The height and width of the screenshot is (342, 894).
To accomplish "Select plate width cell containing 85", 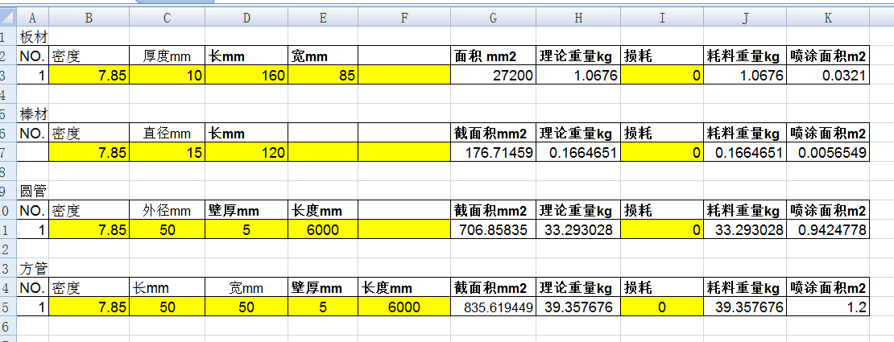I will coord(323,75).
